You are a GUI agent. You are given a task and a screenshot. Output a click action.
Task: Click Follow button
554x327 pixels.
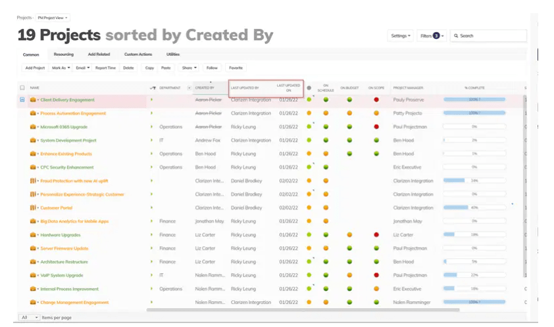click(x=212, y=68)
